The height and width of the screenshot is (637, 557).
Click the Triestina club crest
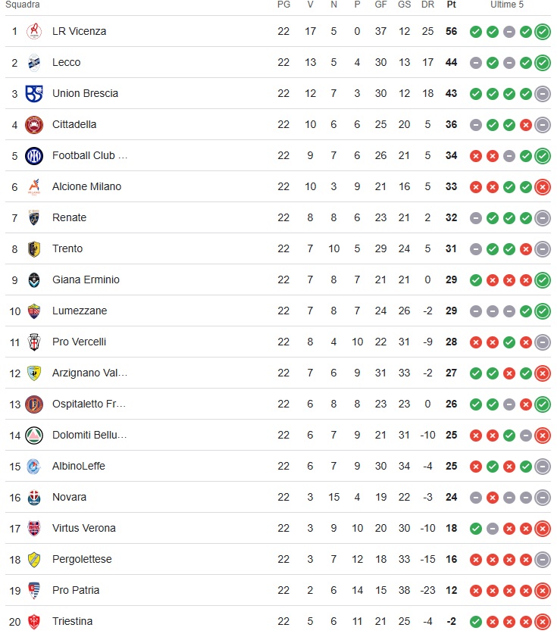click(34, 622)
